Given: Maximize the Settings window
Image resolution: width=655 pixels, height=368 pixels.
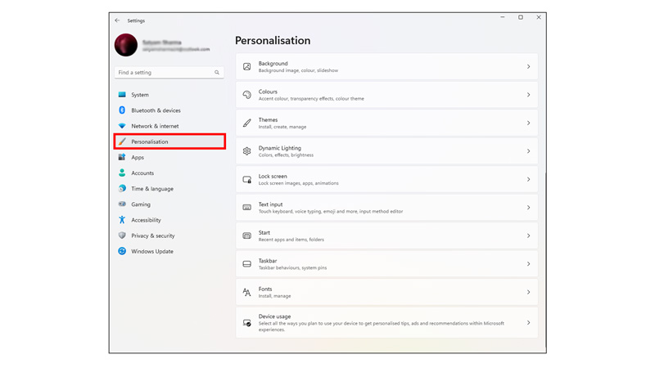Looking at the screenshot, I should 521,17.
